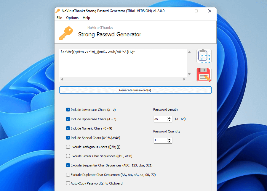This screenshot has width=267, height=191.
Task: Minimize the Strong Passwd Generator window
Action: click(183, 11)
